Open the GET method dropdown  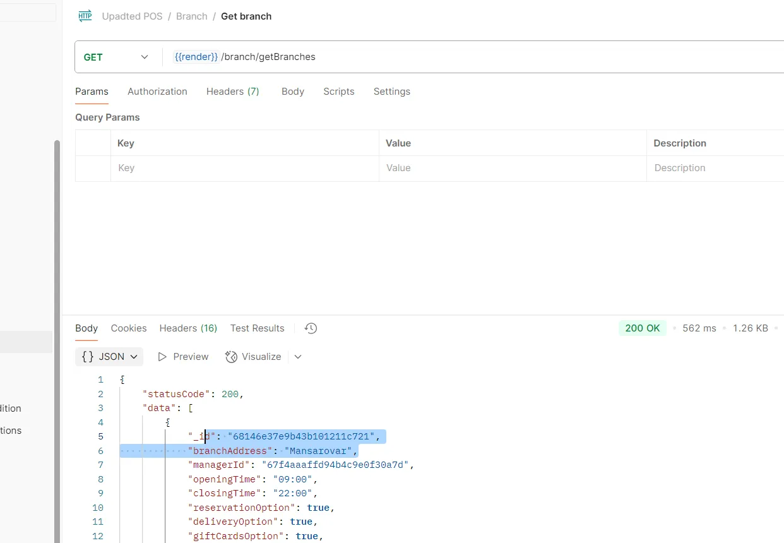pyautogui.click(x=117, y=57)
